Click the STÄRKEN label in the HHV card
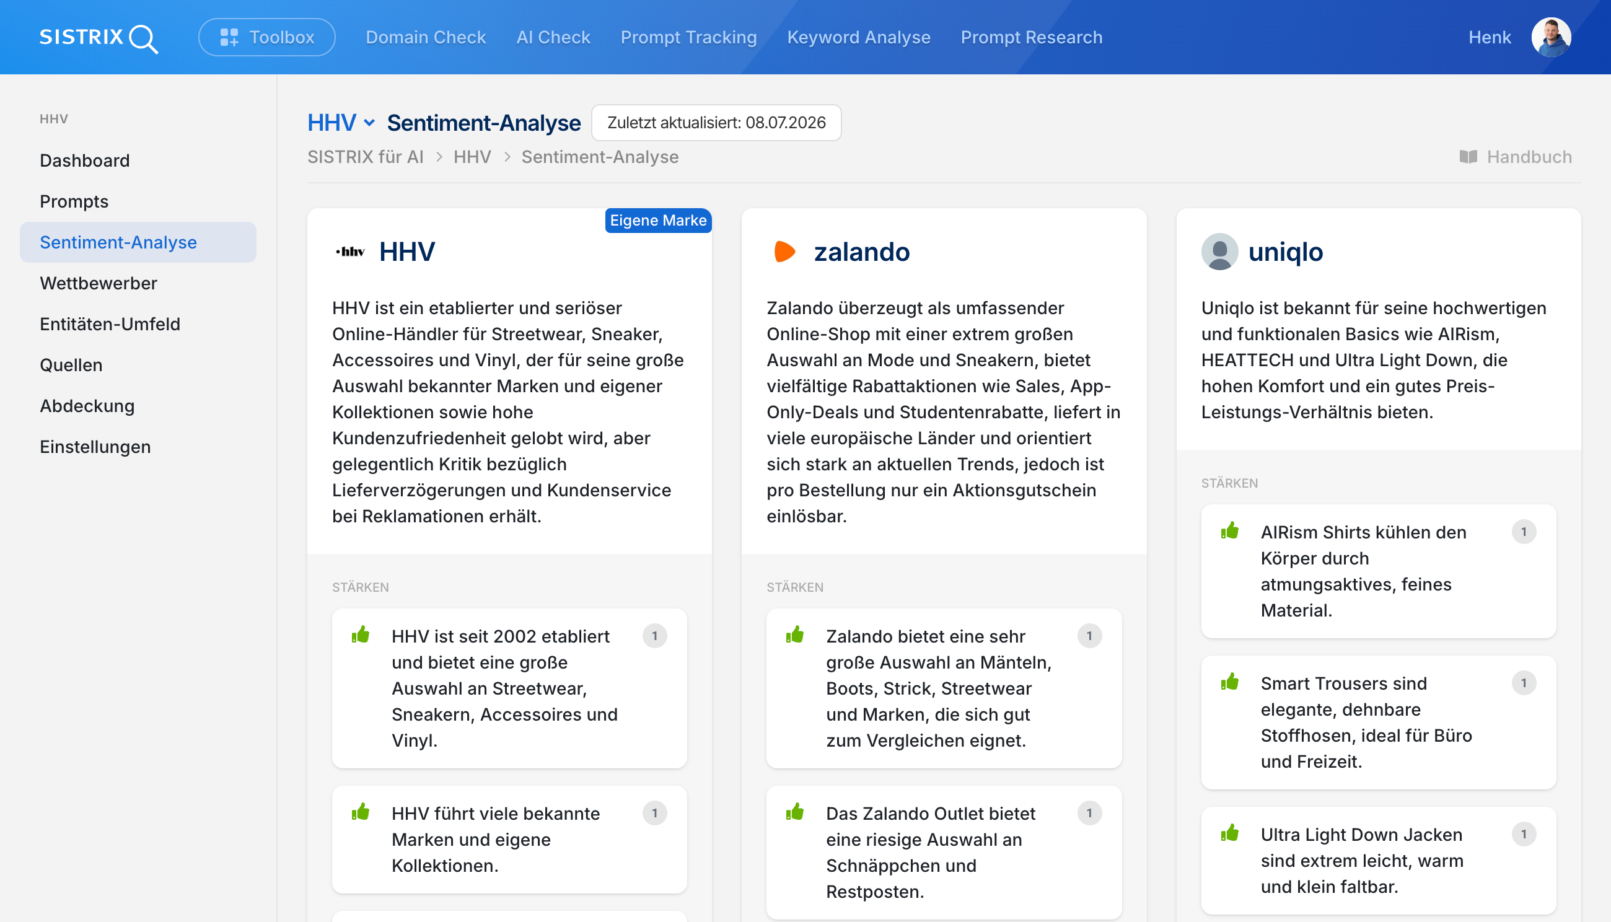This screenshot has width=1611, height=922. tap(361, 587)
